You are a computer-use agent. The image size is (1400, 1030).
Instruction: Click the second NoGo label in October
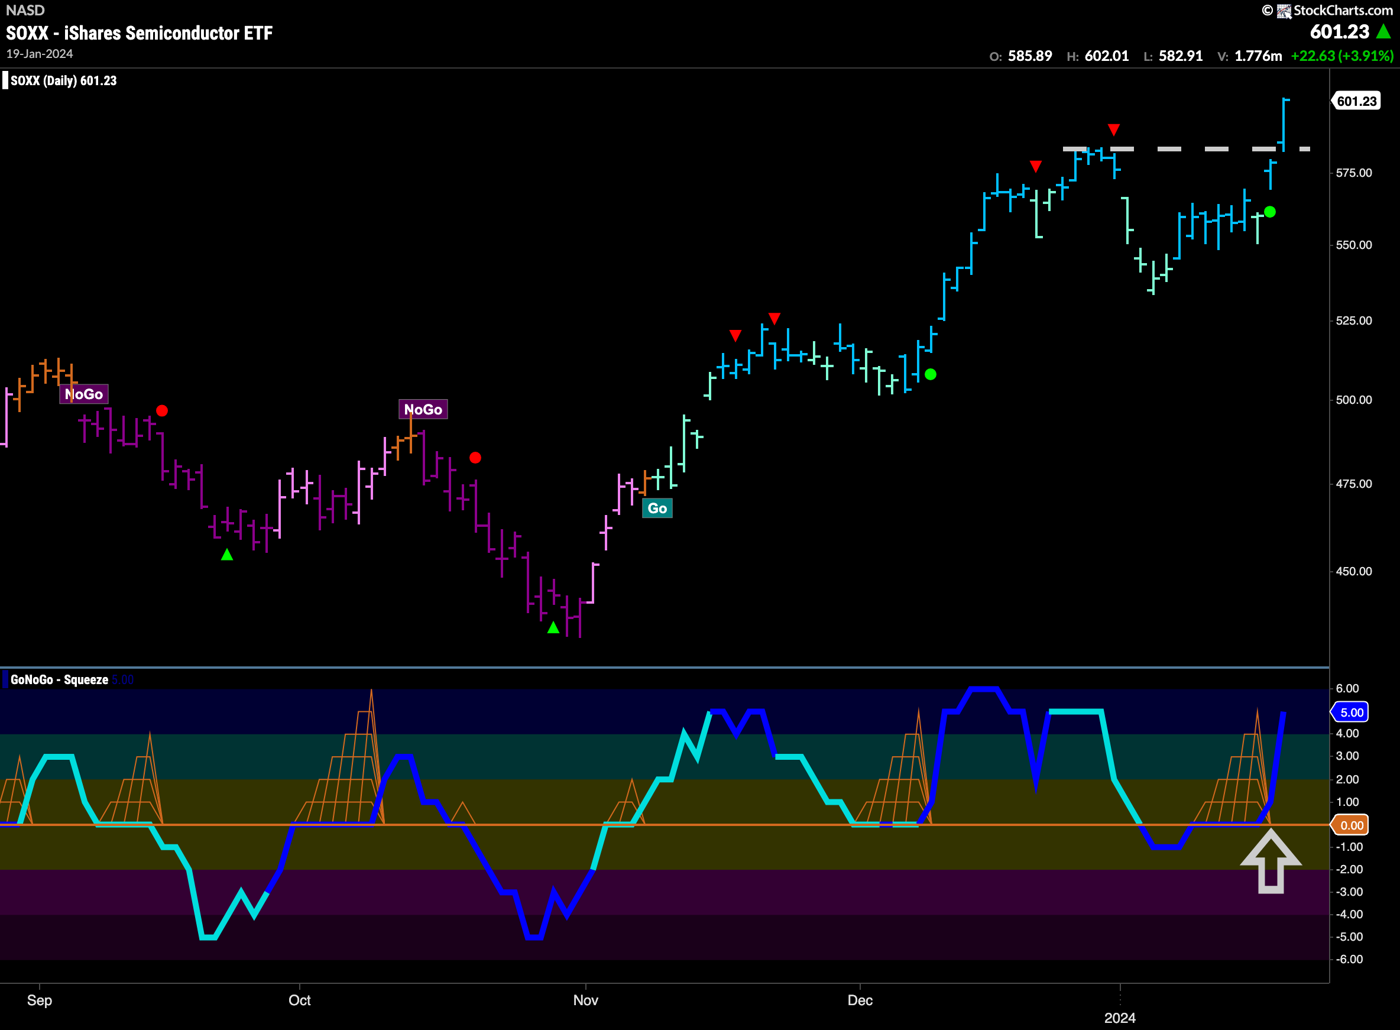point(423,410)
